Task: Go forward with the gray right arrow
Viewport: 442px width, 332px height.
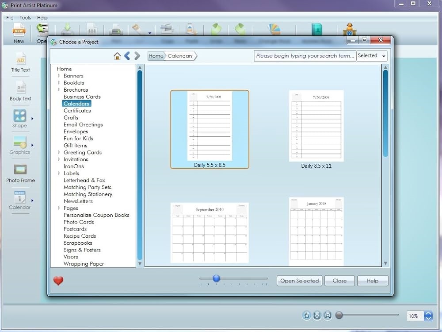Action: coord(137,56)
